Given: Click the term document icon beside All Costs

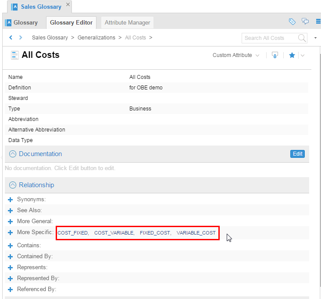Looking at the screenshot, I should pyautogui.click(x=15, y=55).
